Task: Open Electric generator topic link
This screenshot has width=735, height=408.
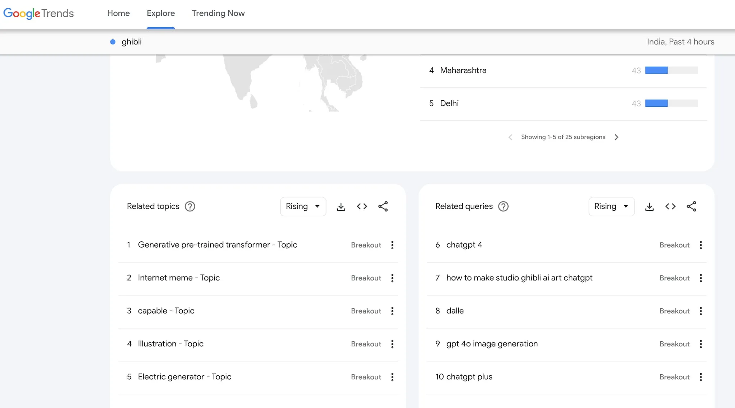Action: click(184, 377)
